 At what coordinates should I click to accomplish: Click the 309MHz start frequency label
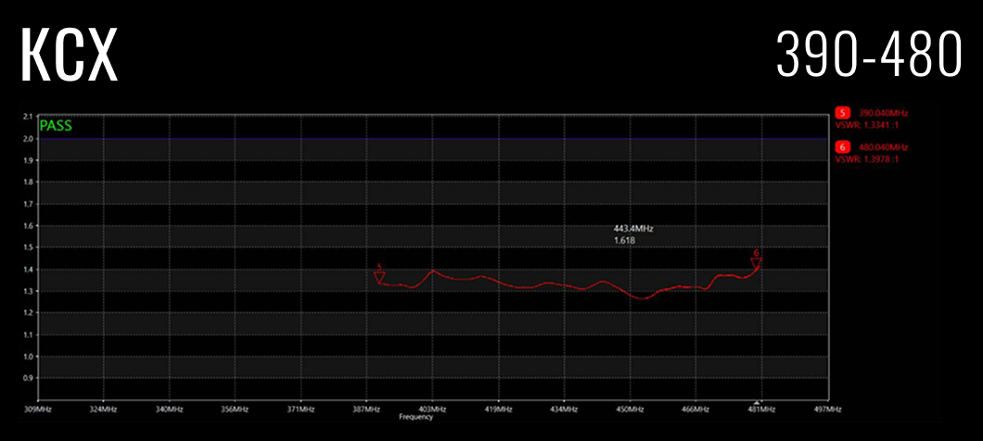pos(38,409)
